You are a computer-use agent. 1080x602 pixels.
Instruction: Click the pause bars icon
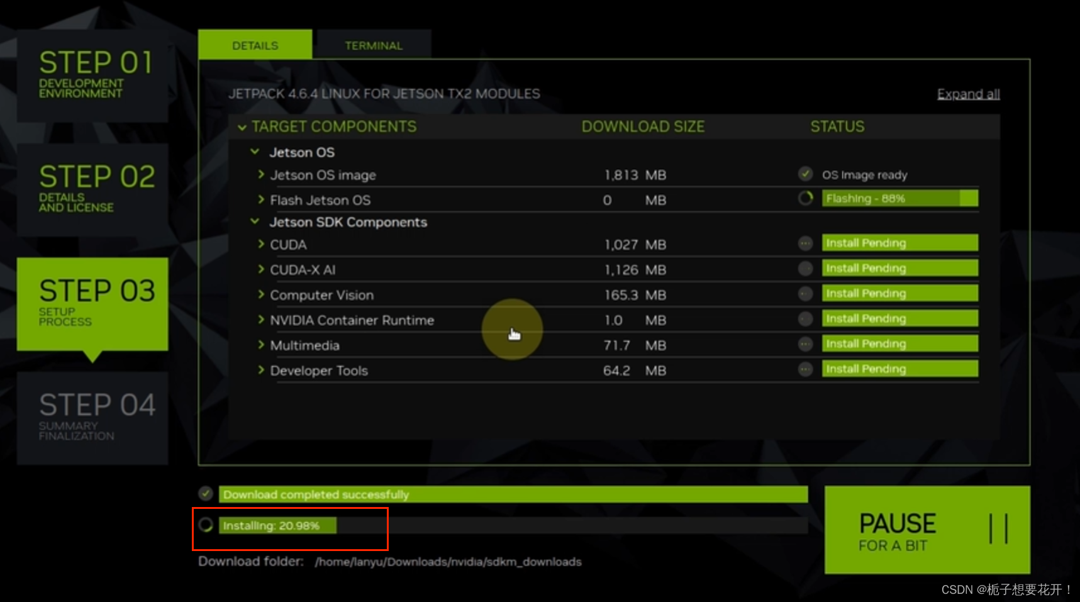[998, 528]
